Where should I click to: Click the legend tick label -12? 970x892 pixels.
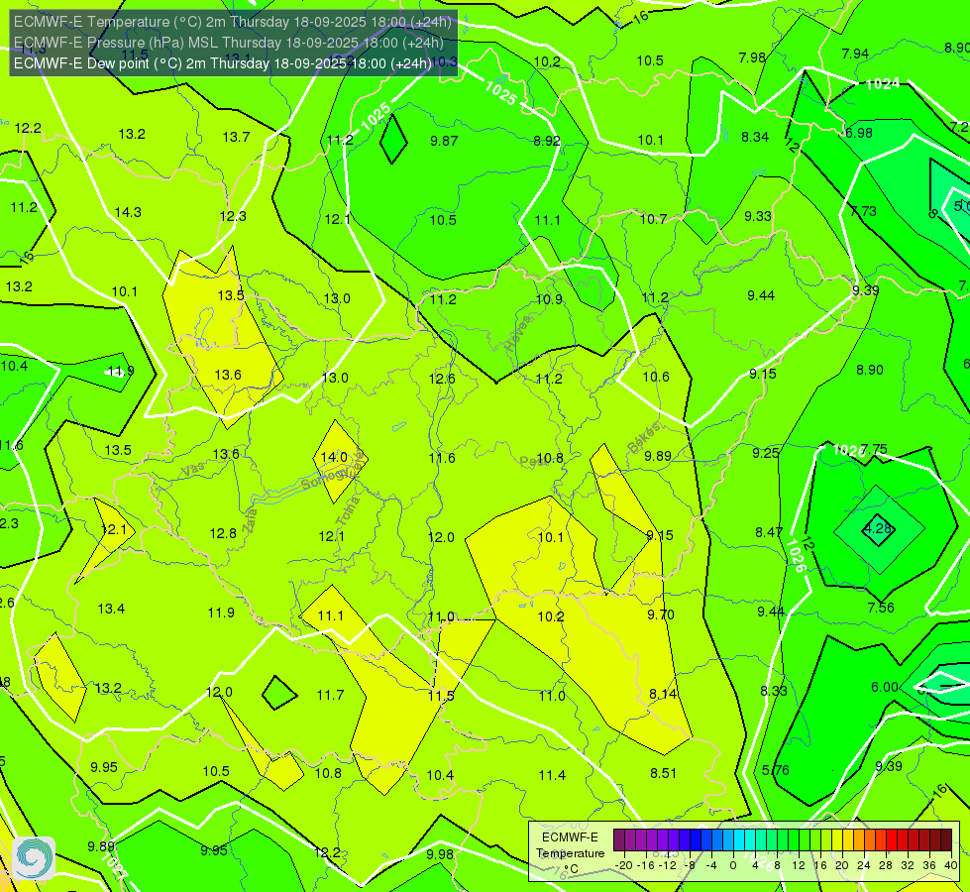[x=667, y=865]
